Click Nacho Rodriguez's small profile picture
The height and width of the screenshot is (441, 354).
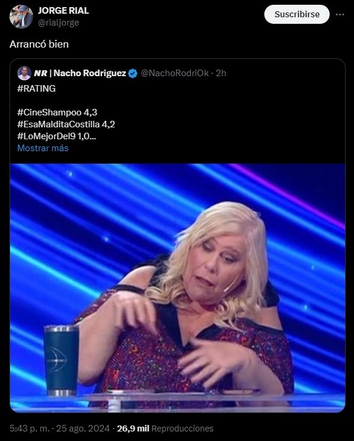pos(24,73)
